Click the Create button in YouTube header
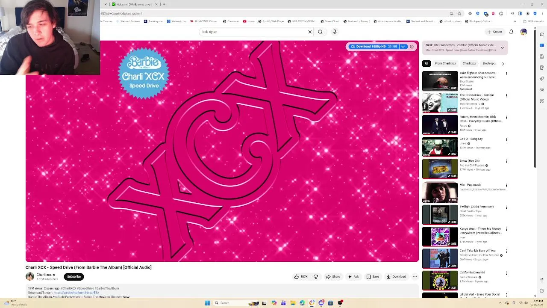The height and width of the screenshot is (308, 547). [x=494, y=32]
